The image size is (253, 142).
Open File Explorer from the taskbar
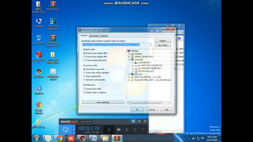click(x=106, y=138)
